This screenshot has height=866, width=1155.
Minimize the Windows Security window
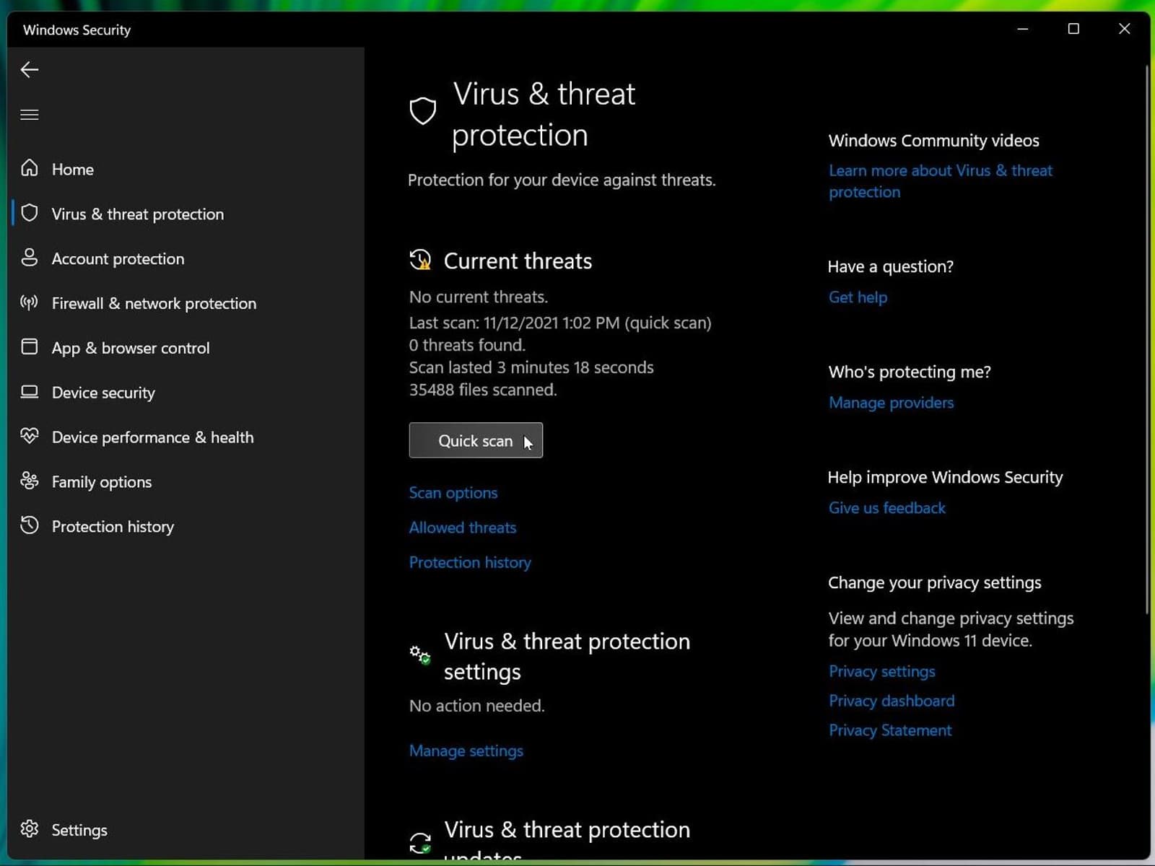(1023, 29)
